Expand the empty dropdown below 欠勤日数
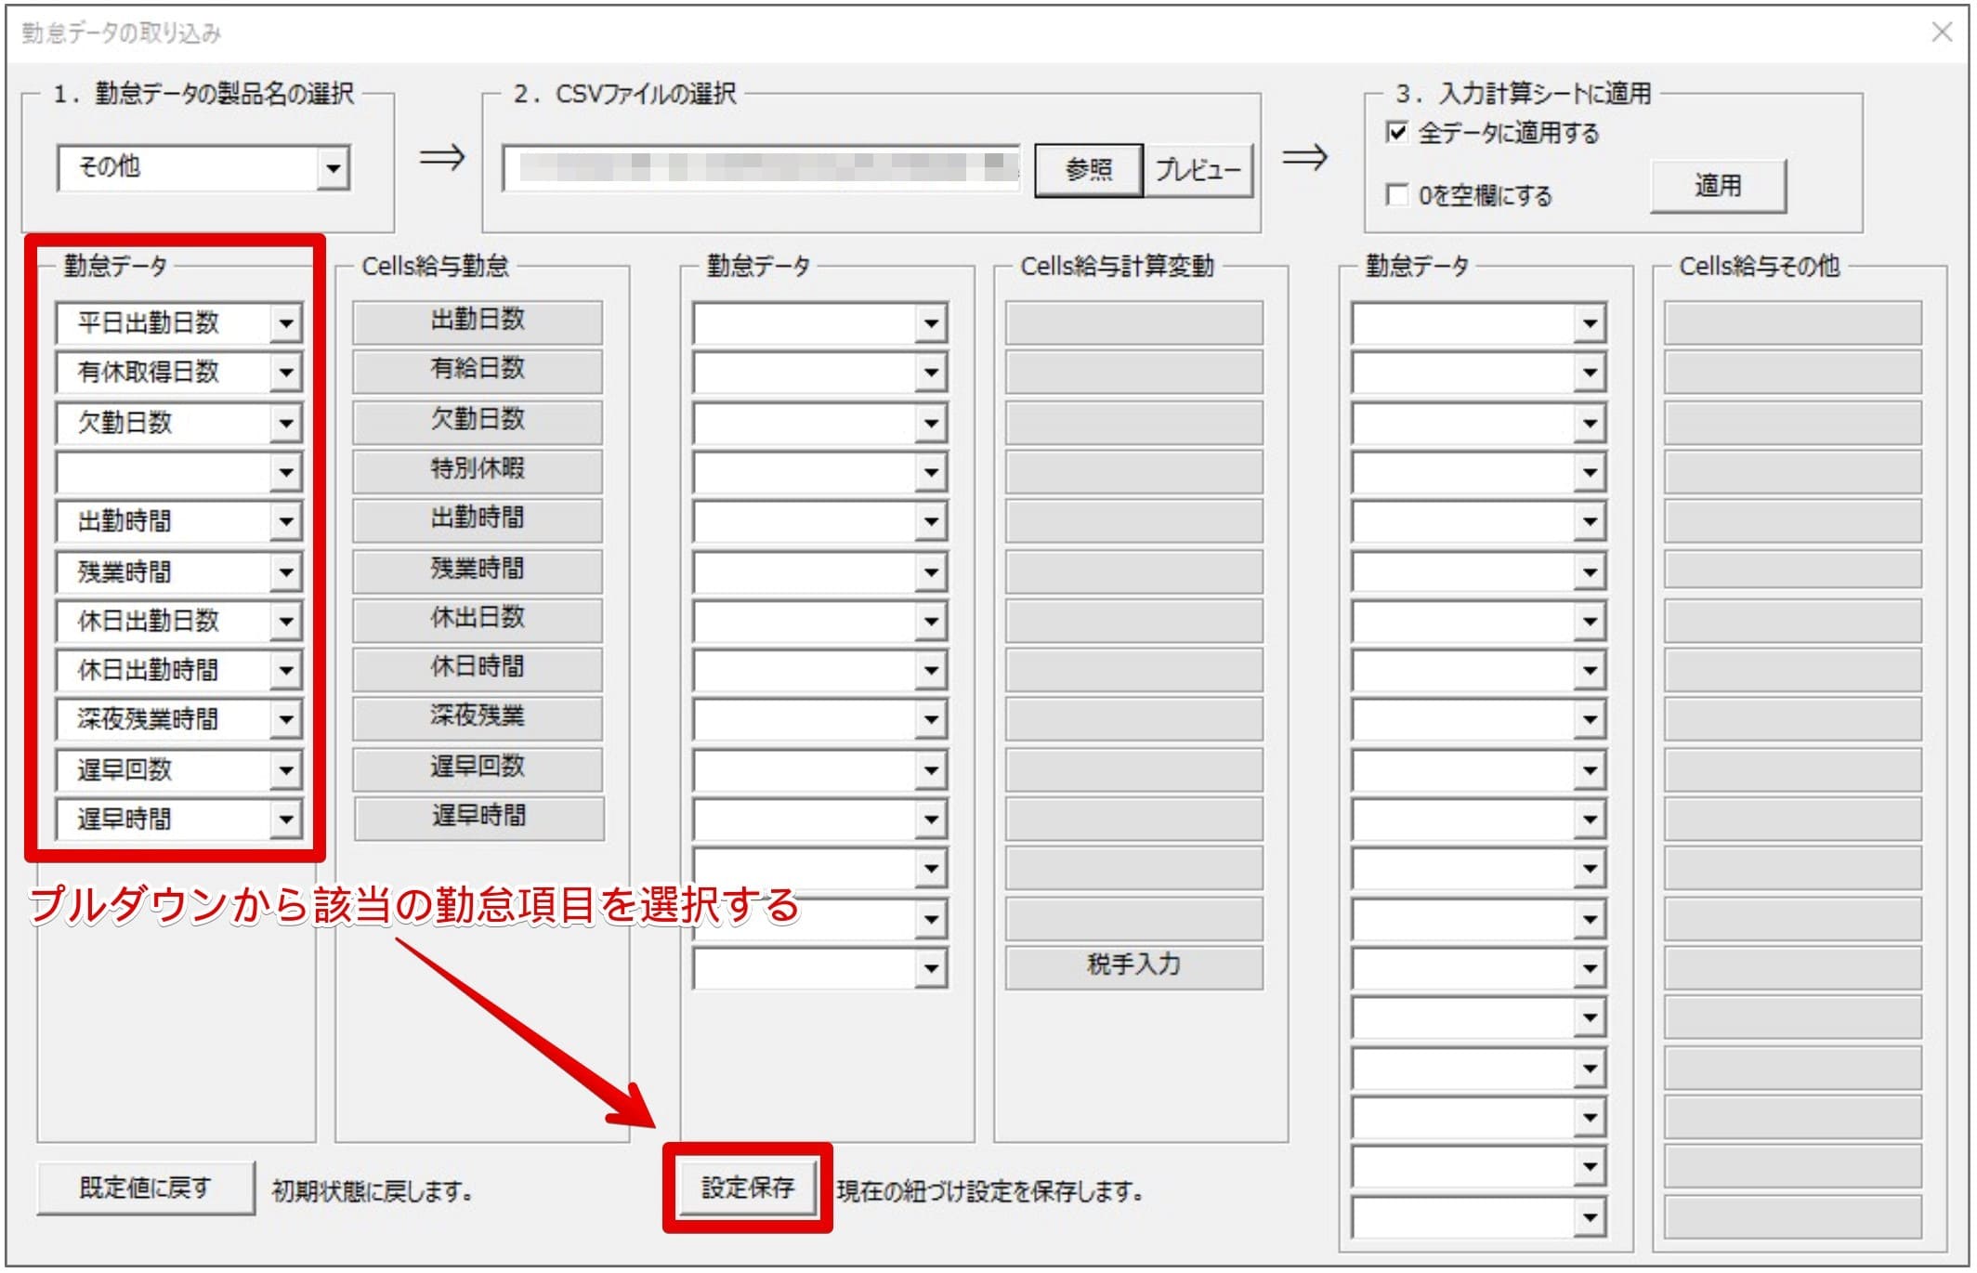Screen dimensions: 1977x1273 [288, 472]
